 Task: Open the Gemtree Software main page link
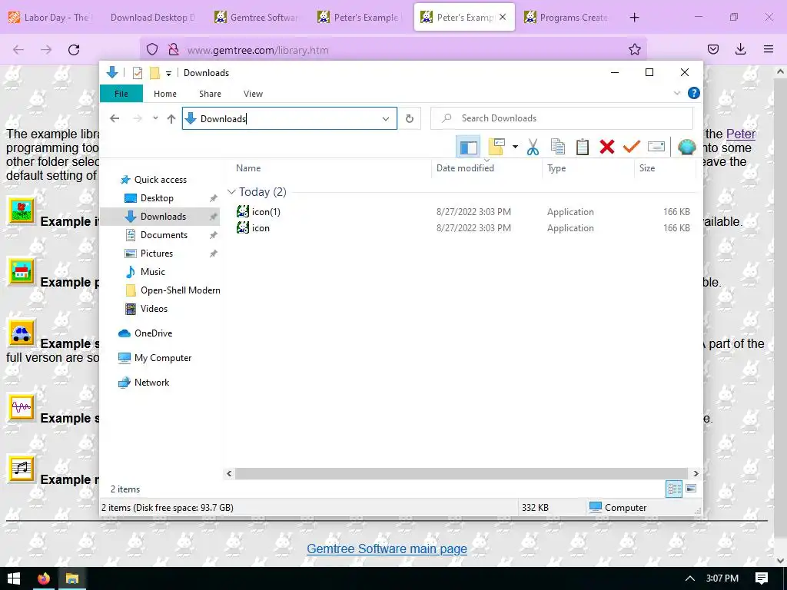(x=387, y=549)
